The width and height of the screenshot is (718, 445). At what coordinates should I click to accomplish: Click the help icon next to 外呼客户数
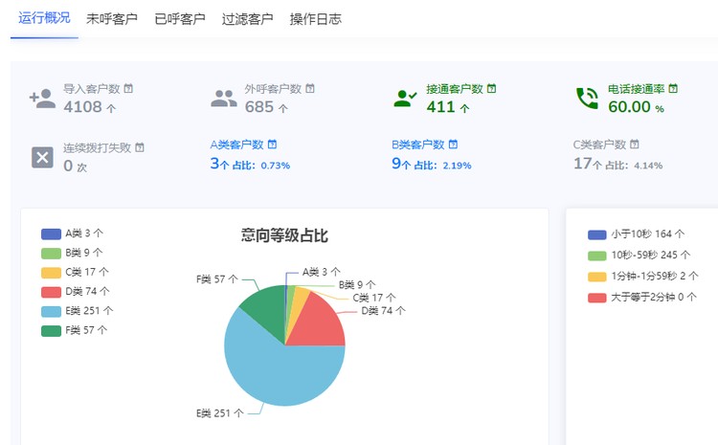[310, 88]
